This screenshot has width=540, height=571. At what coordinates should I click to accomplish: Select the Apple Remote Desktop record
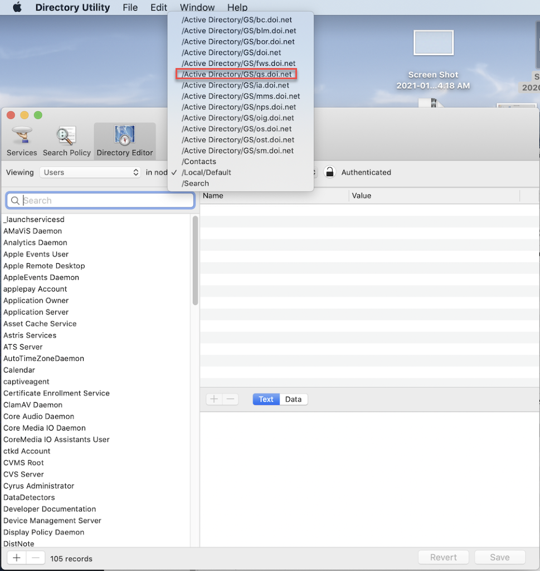[96, 266]
